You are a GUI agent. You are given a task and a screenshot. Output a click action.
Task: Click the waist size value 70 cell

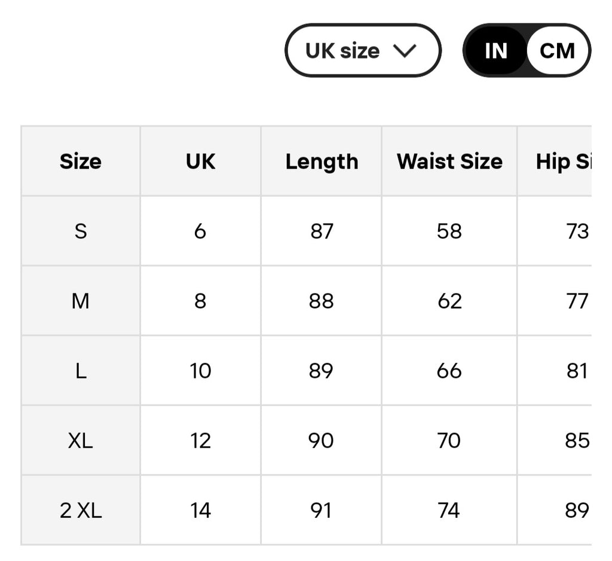[449, 440]
